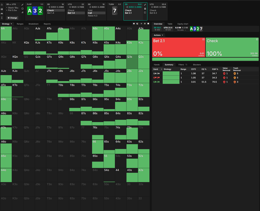This screenshot has height=211, width=260.
Task: Click the expand icon on Check panel
Action: 257,39
